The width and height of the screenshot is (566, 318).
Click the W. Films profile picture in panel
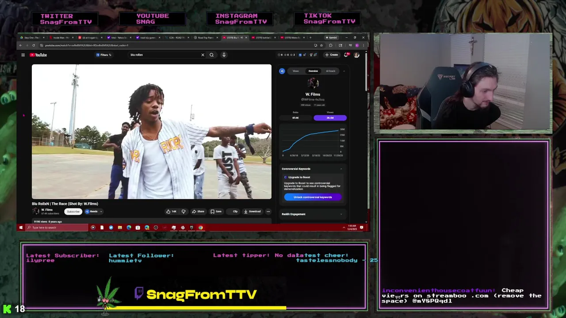click(x=313, y=83)
